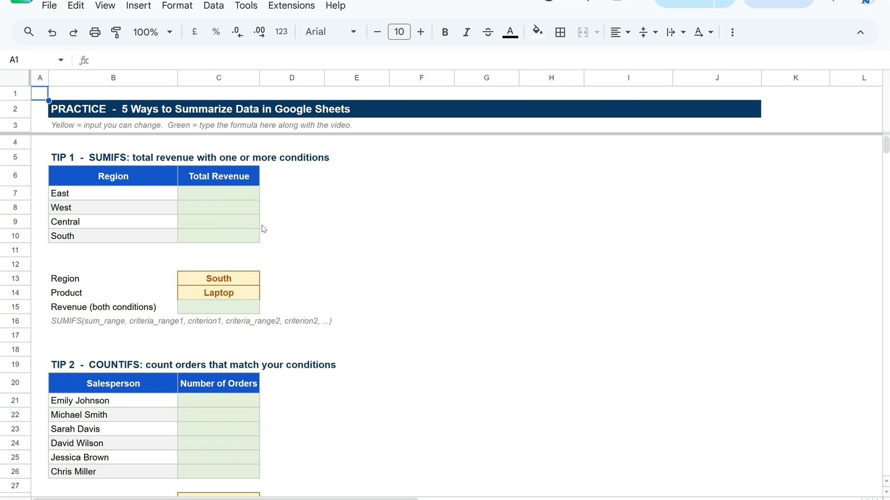Click the merge cells icon
This screenshot has height=500, width=890.
pos(583,32)
